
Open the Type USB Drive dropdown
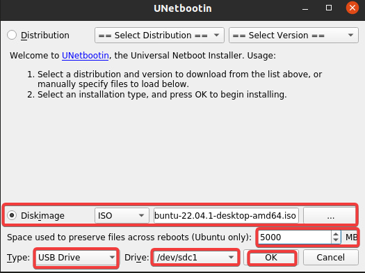(76, 258)
